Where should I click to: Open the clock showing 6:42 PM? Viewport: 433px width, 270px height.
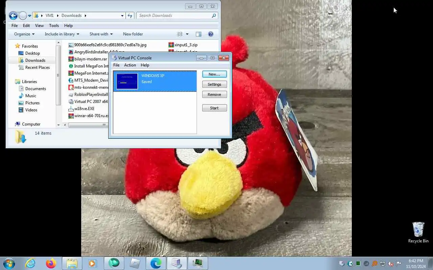[x=416, y=263]
